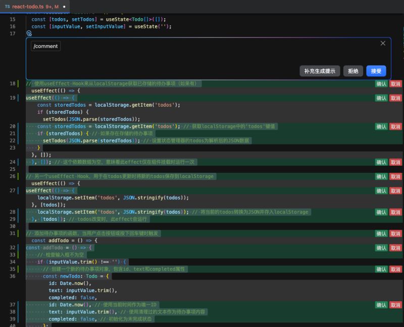This screenshot has width=404, height=327.
Task: Cancel the localStorage diff change at line 19
Action: pyautogui.click(x=394, y=98)
